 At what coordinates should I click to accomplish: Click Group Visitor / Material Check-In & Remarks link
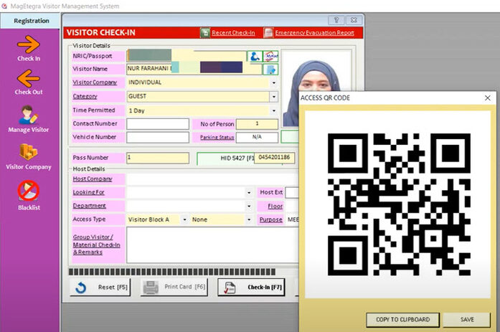[96, 245]
